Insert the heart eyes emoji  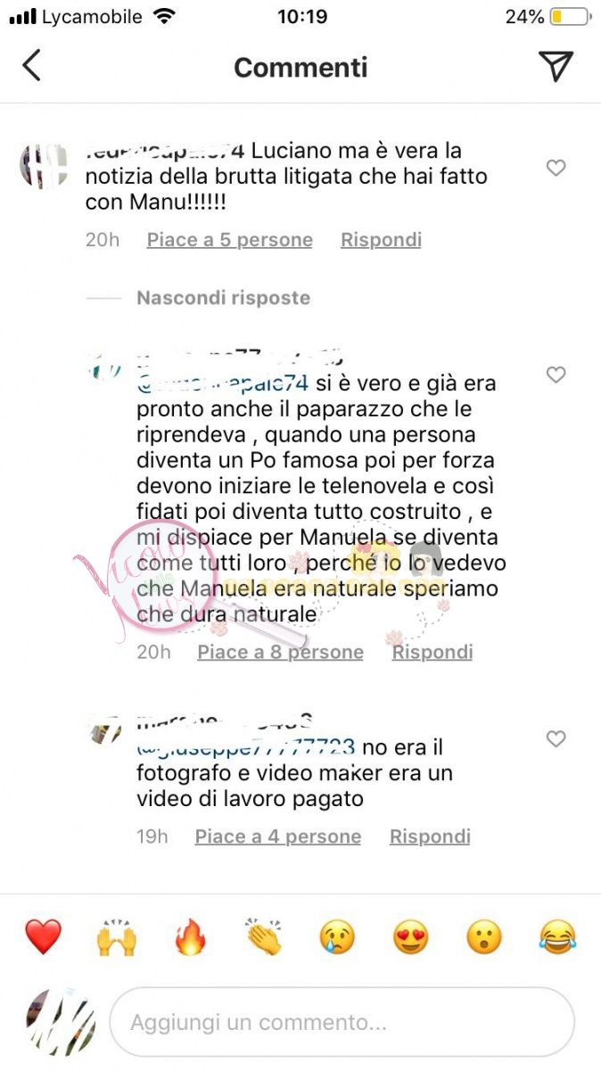(x=411, y=937)
